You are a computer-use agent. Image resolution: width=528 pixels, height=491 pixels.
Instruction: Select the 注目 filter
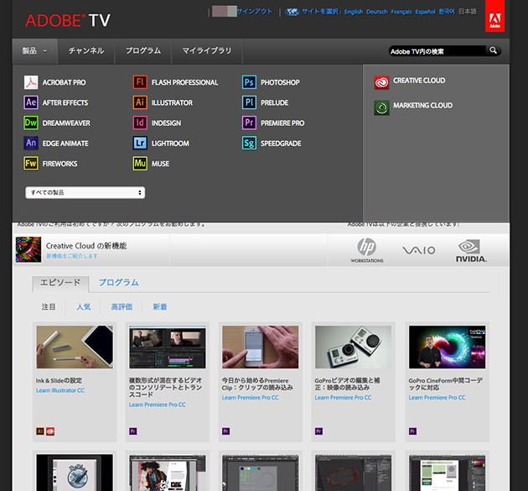[49, 307]
